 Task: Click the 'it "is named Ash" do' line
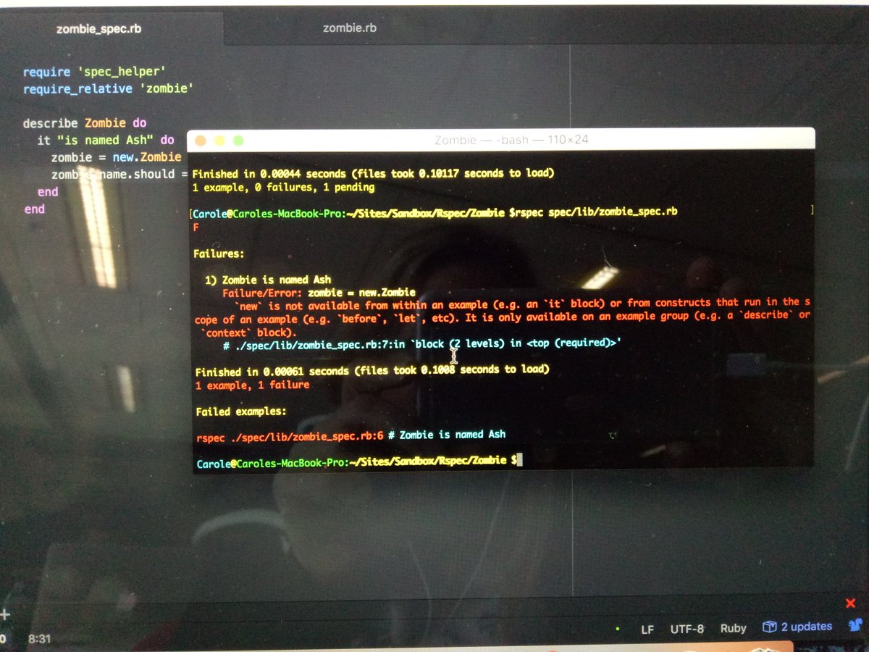coord(106,140)
